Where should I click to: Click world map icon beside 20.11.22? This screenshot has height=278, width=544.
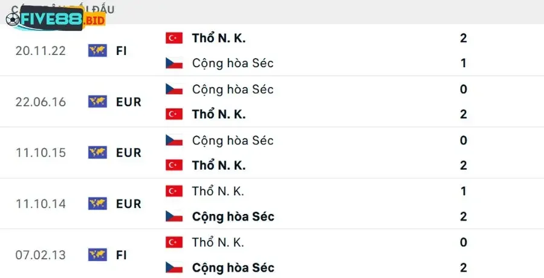pos(97,51)
